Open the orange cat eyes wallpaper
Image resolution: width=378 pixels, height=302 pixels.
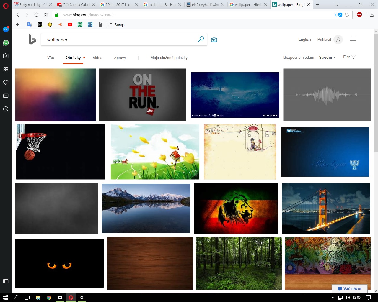(x=59, y=263)
